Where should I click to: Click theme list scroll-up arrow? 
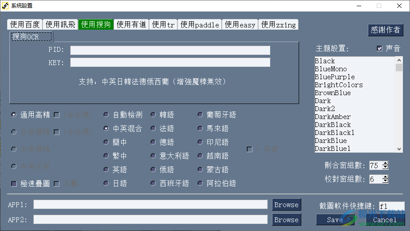point(399,60)
